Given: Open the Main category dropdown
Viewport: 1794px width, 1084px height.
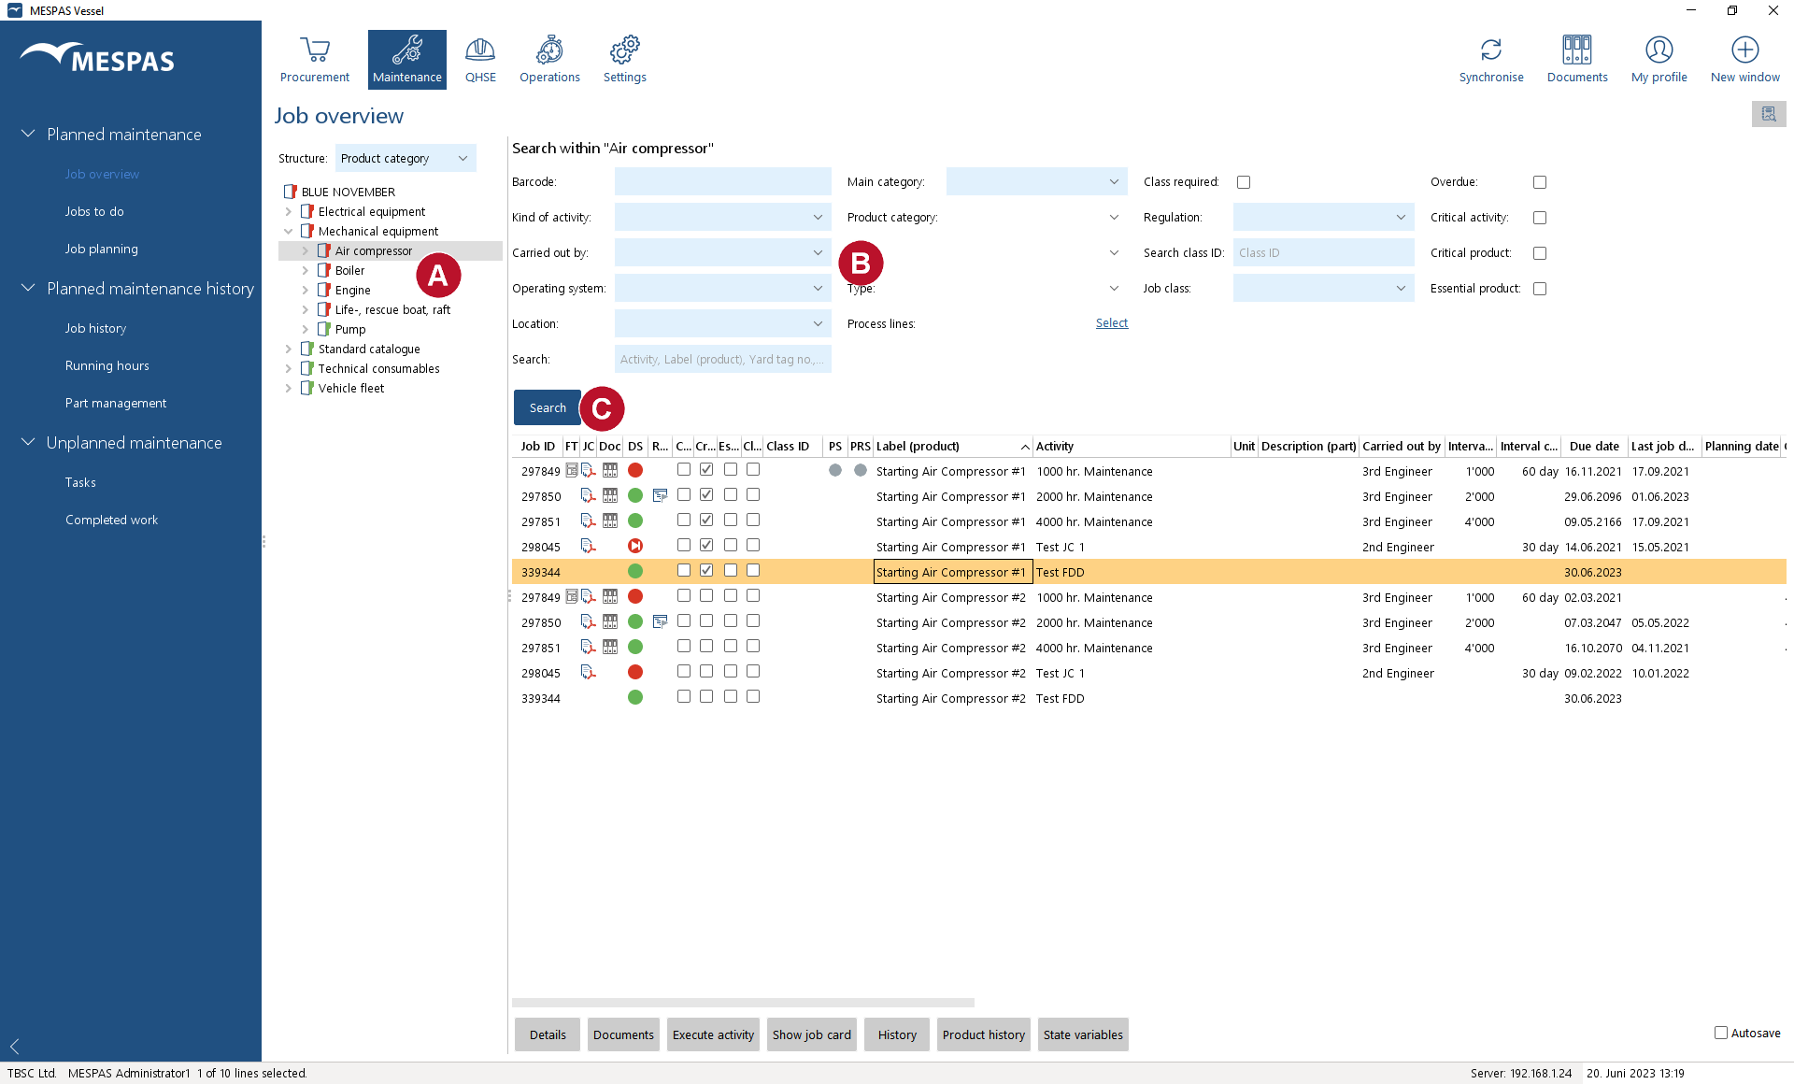Looking at the screenshot, I should (x=1037, y=181).
